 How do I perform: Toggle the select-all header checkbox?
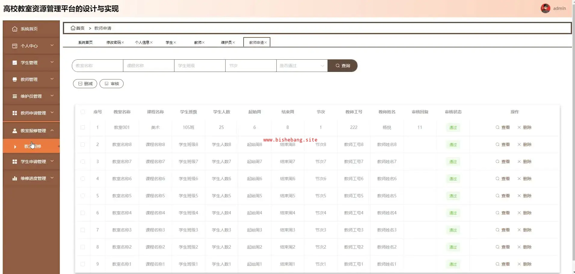coord(83,112)
